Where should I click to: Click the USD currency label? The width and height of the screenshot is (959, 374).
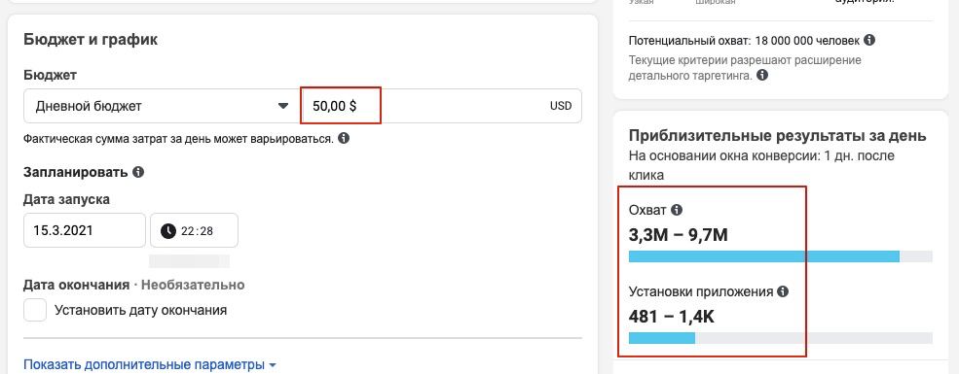pos(561,106)
